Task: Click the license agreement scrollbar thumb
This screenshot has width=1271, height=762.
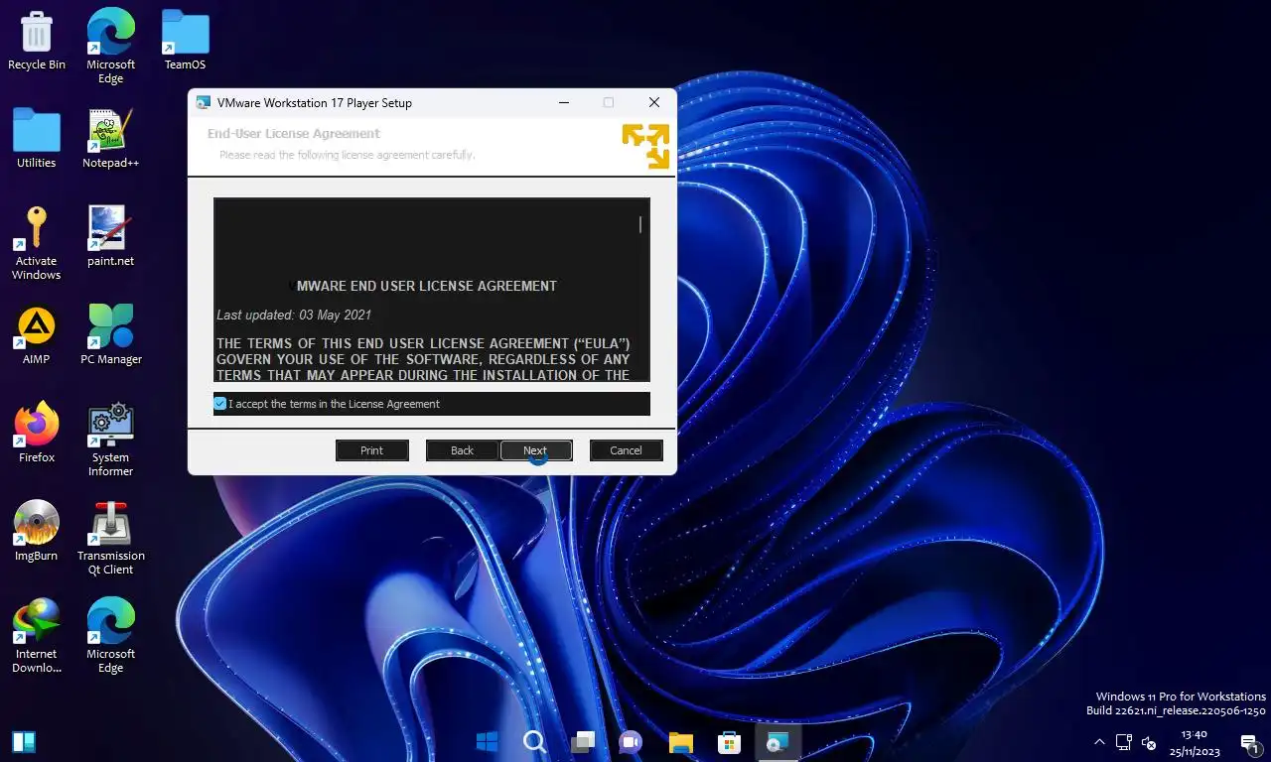Action: point(640,224)
